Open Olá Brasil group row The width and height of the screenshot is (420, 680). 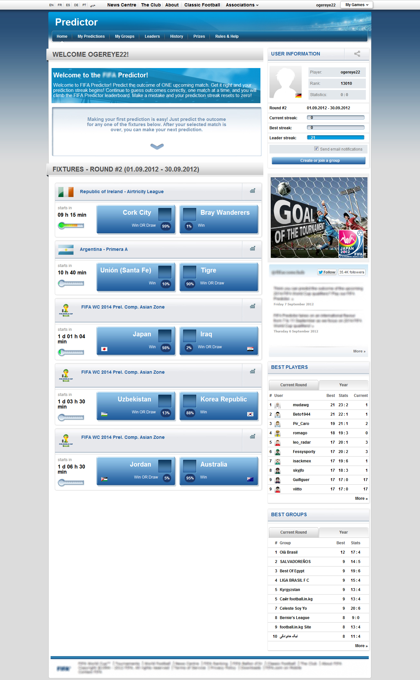[318, 552]
